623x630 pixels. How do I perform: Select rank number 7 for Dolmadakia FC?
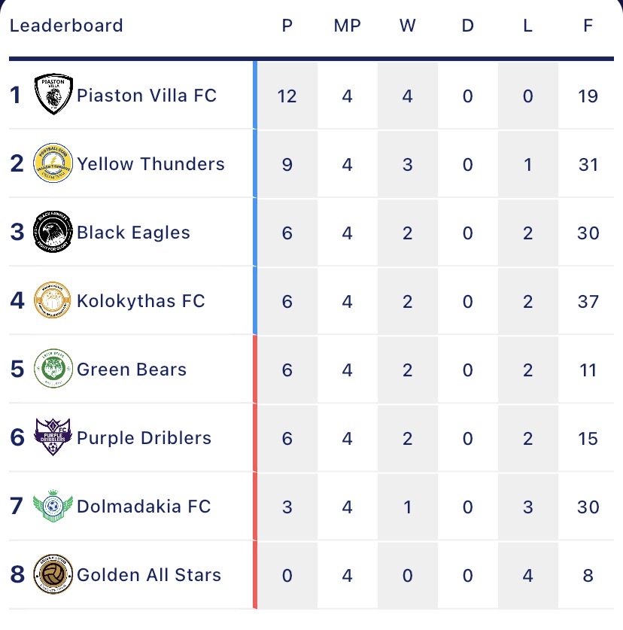point(17,506)
